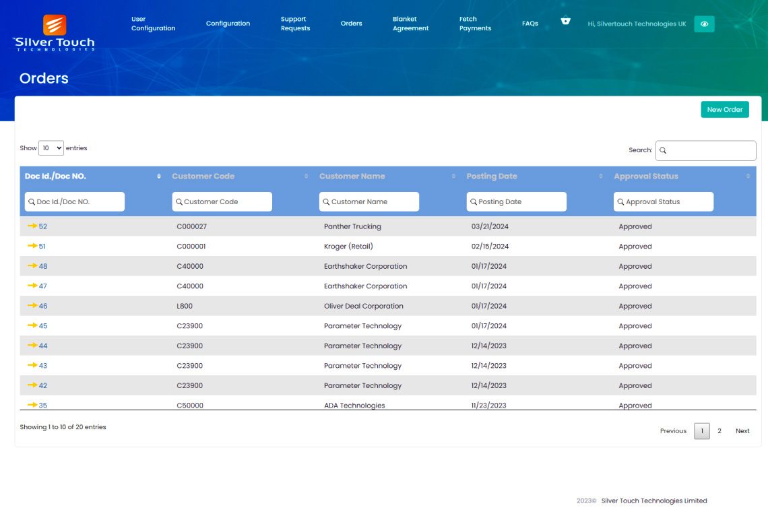Go to Support Requests

click(x=295, y=24)
